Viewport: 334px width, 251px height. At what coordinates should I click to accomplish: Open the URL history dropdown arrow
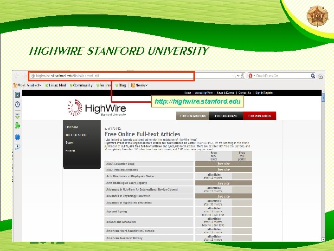238,76
